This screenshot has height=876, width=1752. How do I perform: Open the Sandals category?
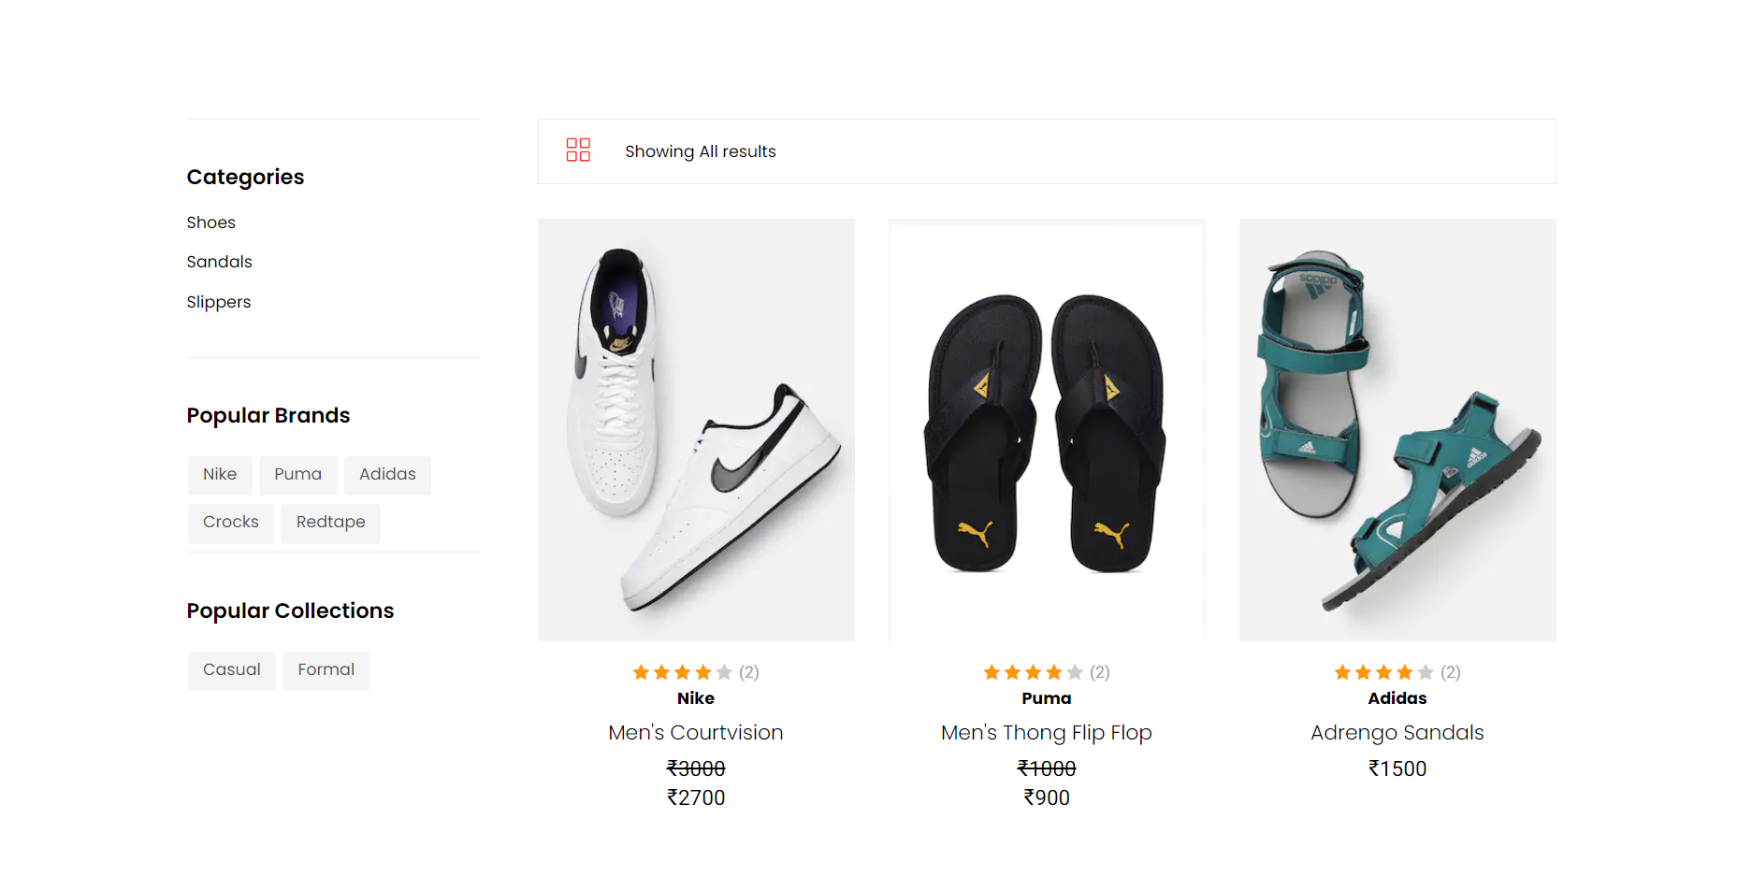219,262
